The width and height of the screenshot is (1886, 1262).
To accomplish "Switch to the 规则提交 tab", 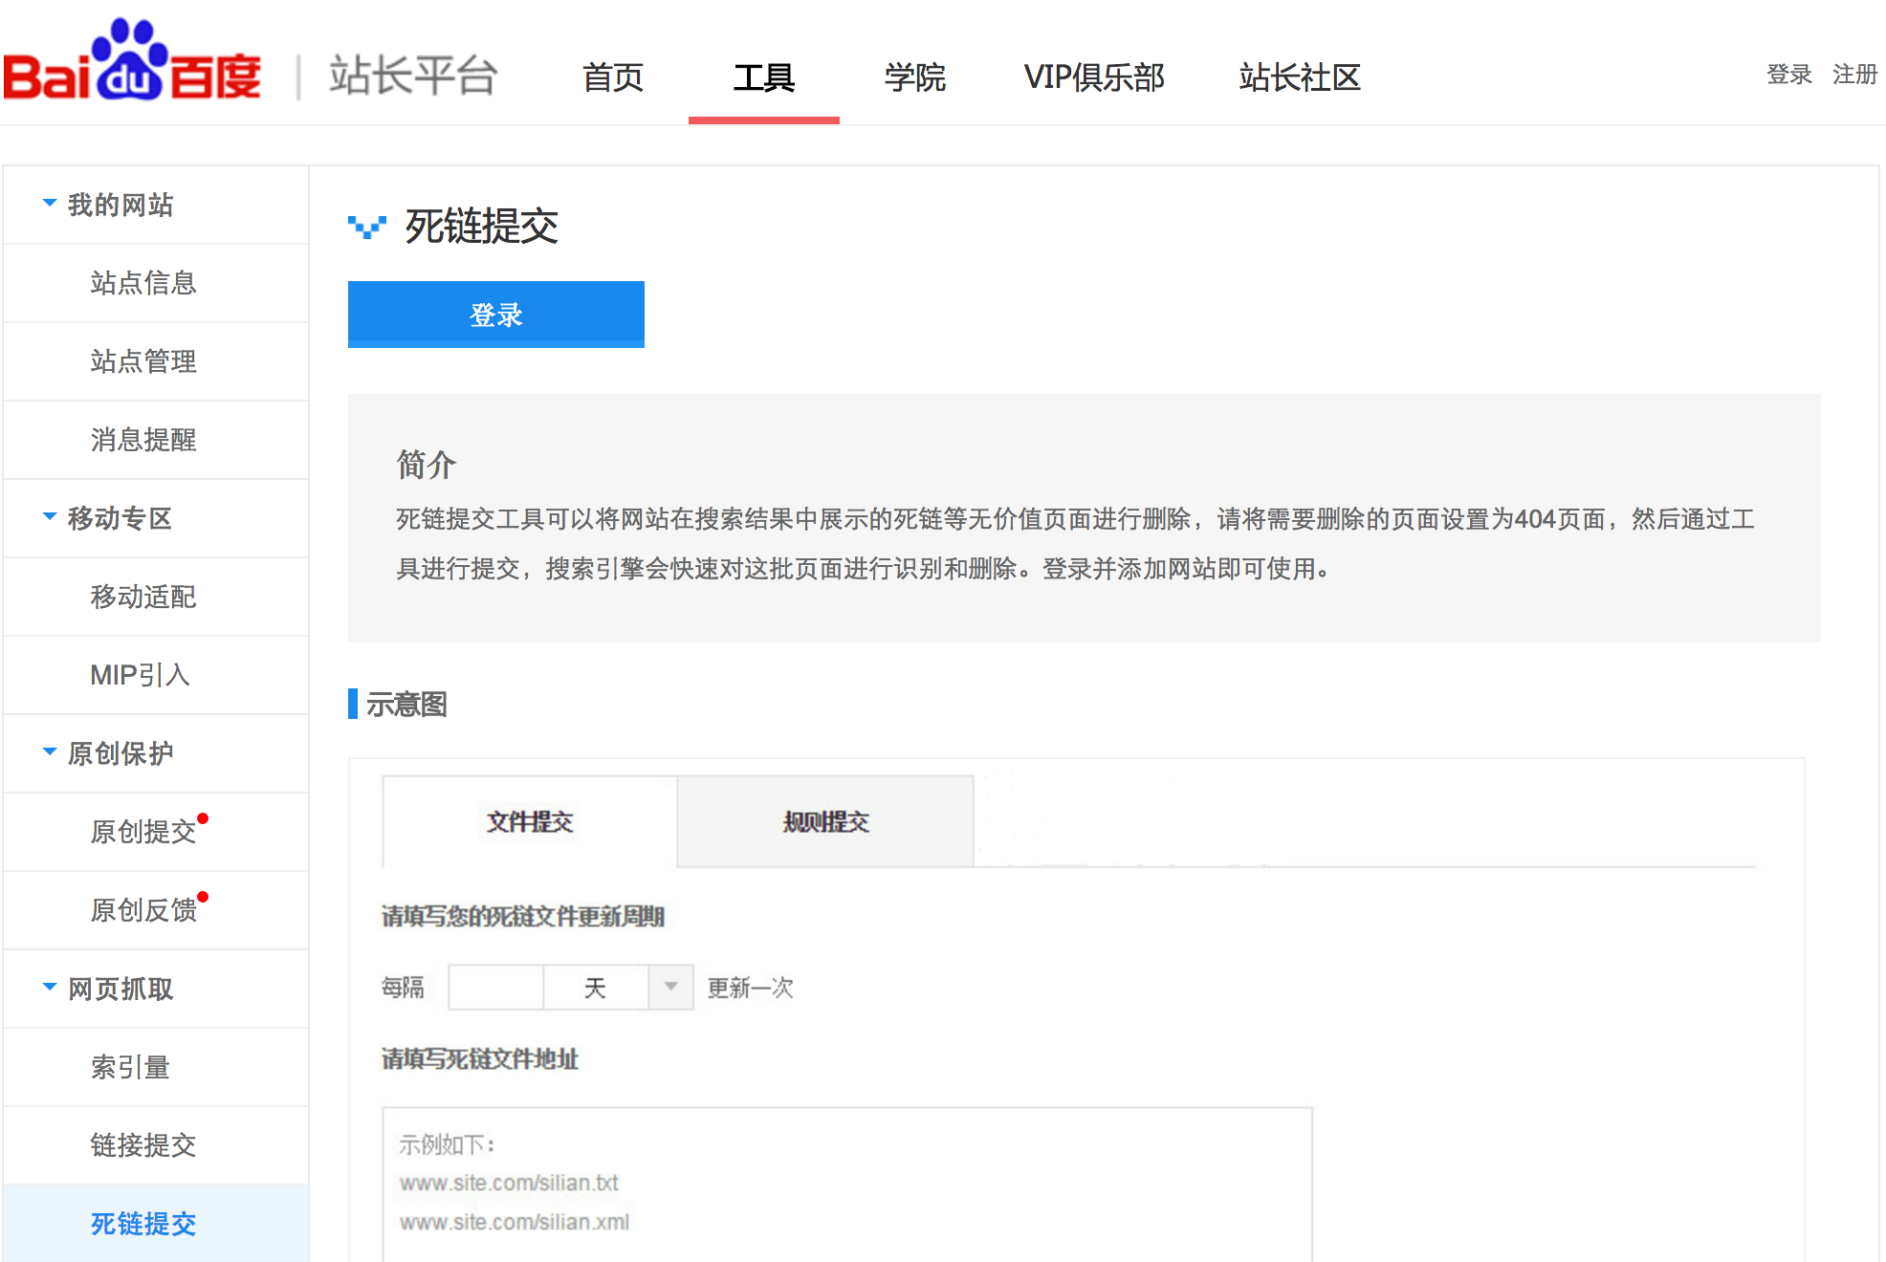I will coord(825,822).
